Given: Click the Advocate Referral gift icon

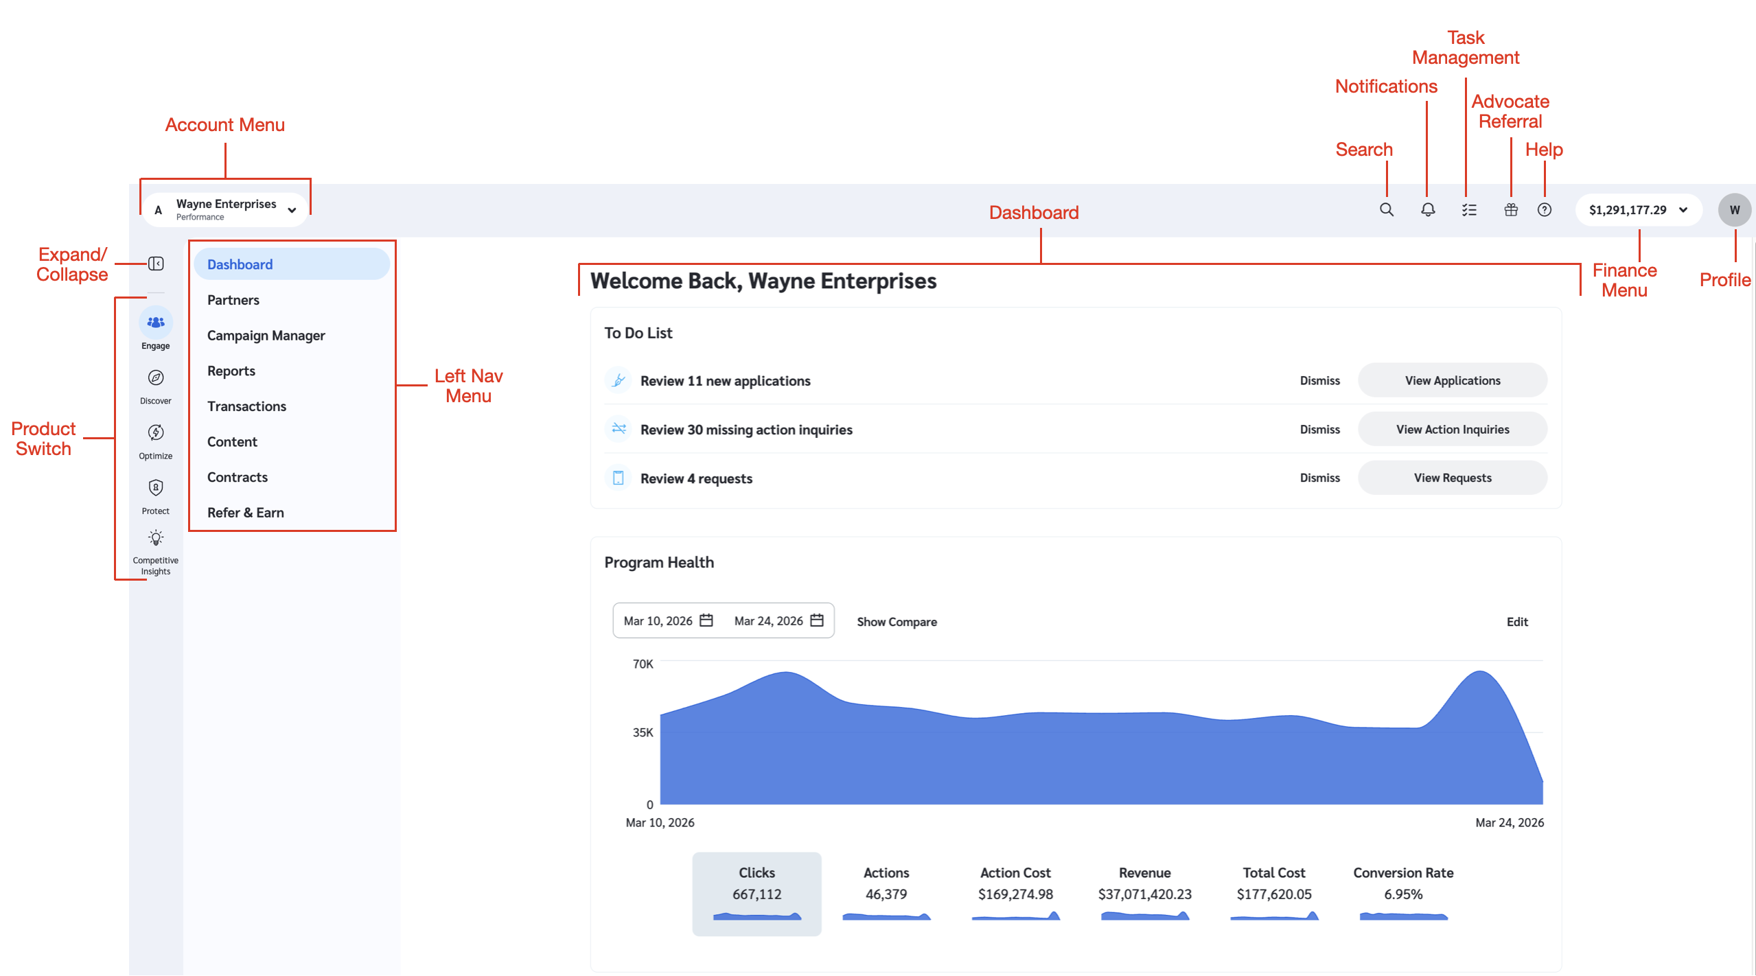Looking at the screenshot, I should coord(1510,210).
